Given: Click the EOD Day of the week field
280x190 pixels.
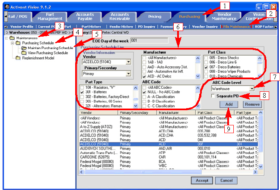Looking at the screenshot, I should click(x=149, y=40).
